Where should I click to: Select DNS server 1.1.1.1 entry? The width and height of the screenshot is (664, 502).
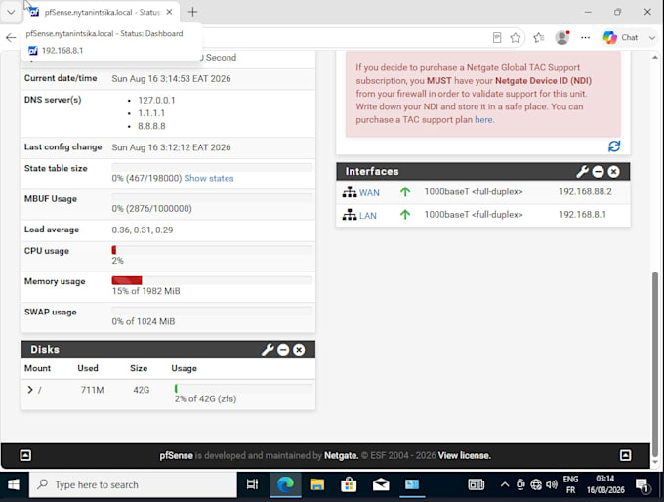(x=151, y=113)
